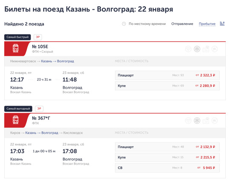Select Плацкарт from 2 322,3 ₽ on train 105Е

(167, 75)
